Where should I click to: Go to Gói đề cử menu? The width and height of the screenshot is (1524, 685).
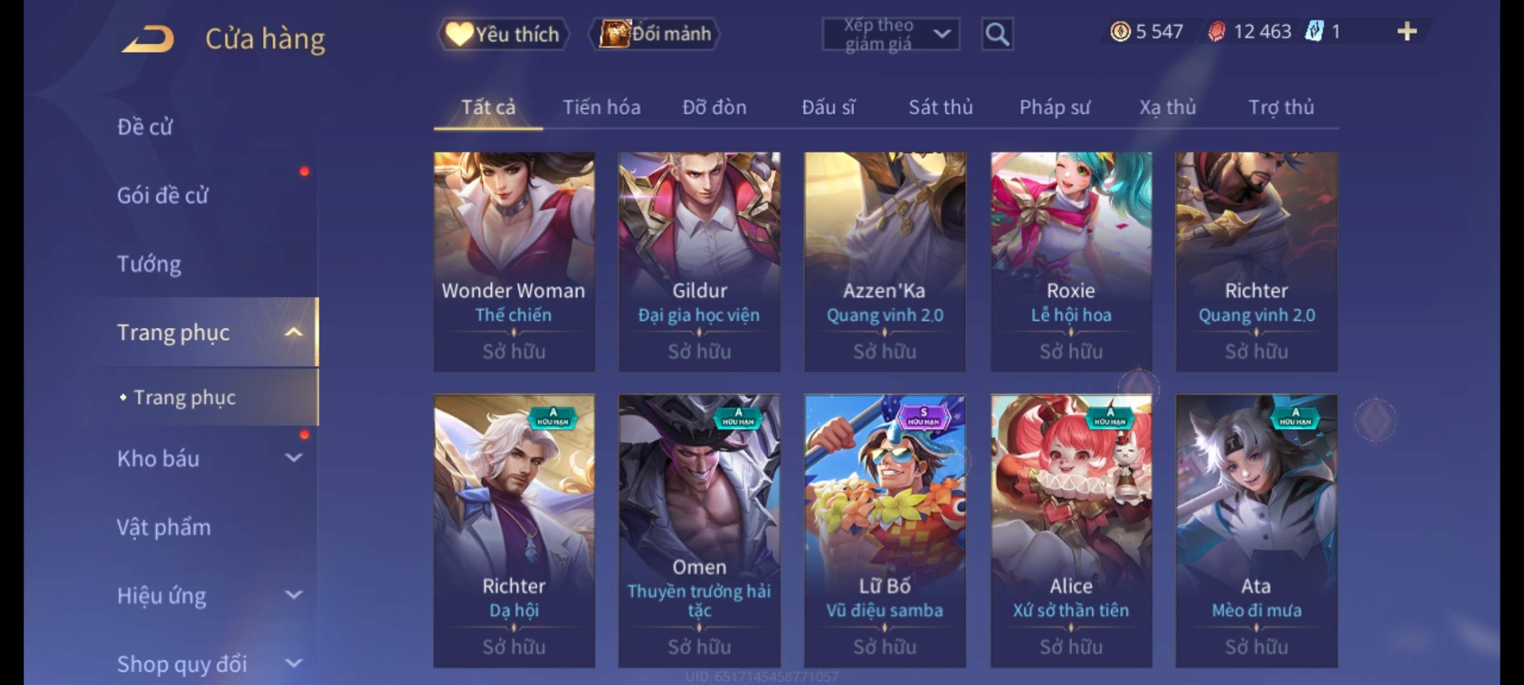pos(163,195)
